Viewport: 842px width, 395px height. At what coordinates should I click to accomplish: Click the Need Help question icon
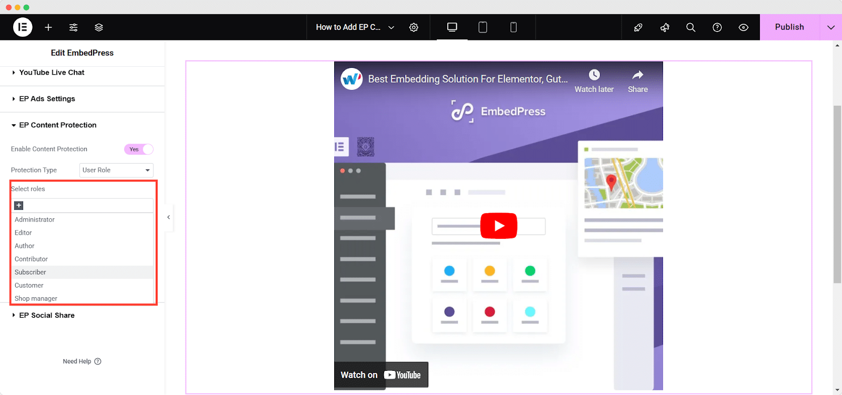pyautogui.click(x=98, y=361)
